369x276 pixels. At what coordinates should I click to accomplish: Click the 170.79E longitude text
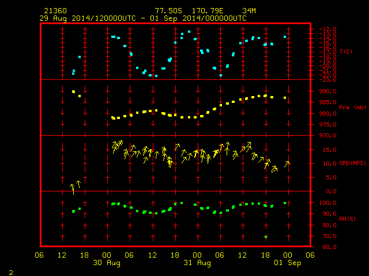click(208, 11)
